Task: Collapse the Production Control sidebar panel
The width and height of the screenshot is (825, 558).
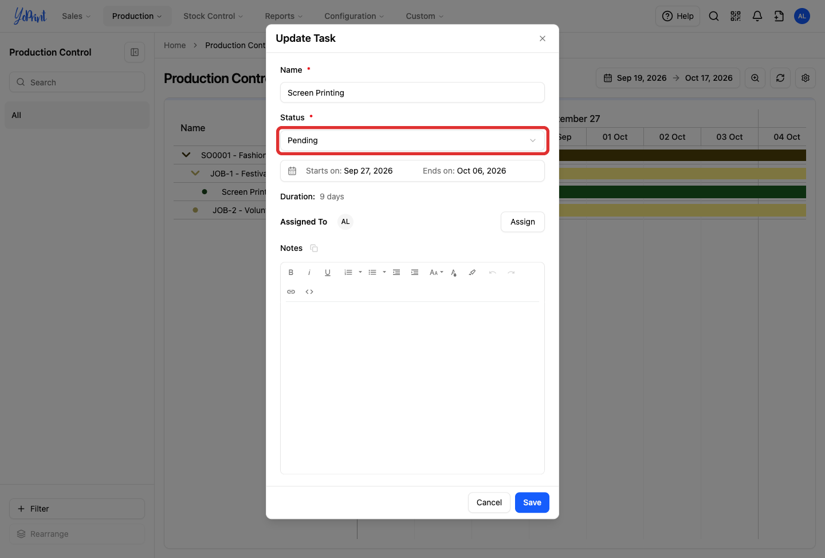Action: coord(135,52)
